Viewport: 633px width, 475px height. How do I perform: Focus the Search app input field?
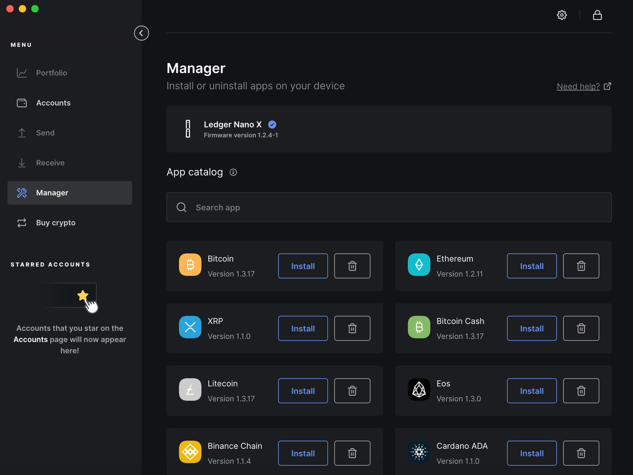click(x=389, y=207)
